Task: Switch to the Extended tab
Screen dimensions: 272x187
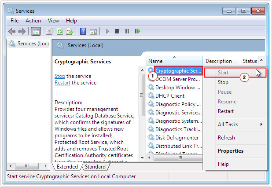Action: coord(67,167)
